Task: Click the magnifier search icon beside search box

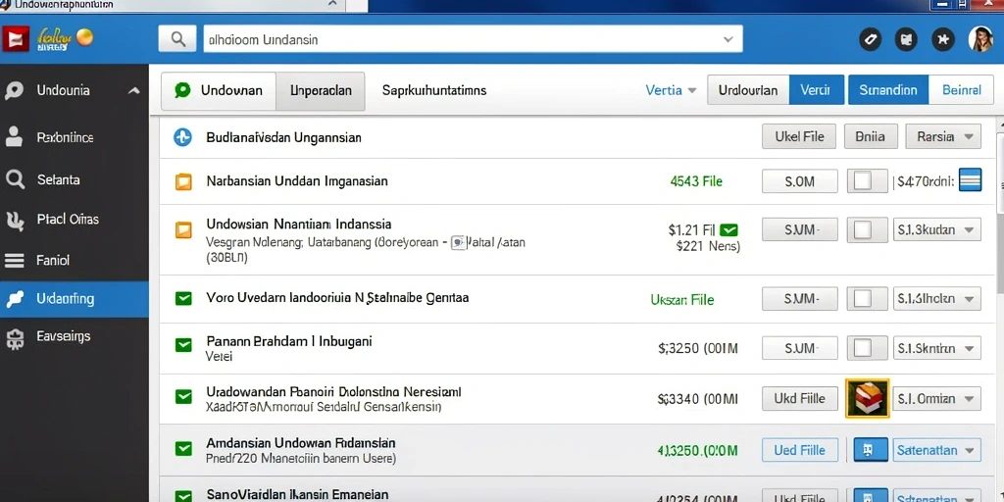Action: click(177, 39)
